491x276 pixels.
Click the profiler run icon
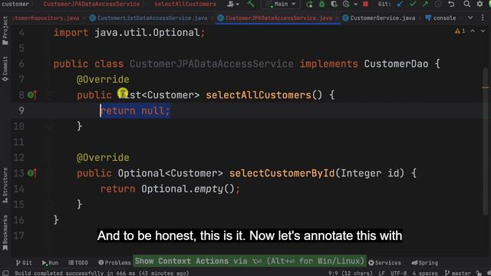[x=346, y=4]
